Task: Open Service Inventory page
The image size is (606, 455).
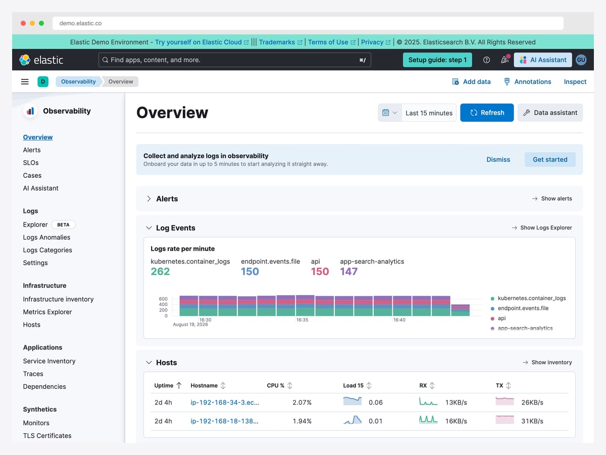Action: (49, 361)
